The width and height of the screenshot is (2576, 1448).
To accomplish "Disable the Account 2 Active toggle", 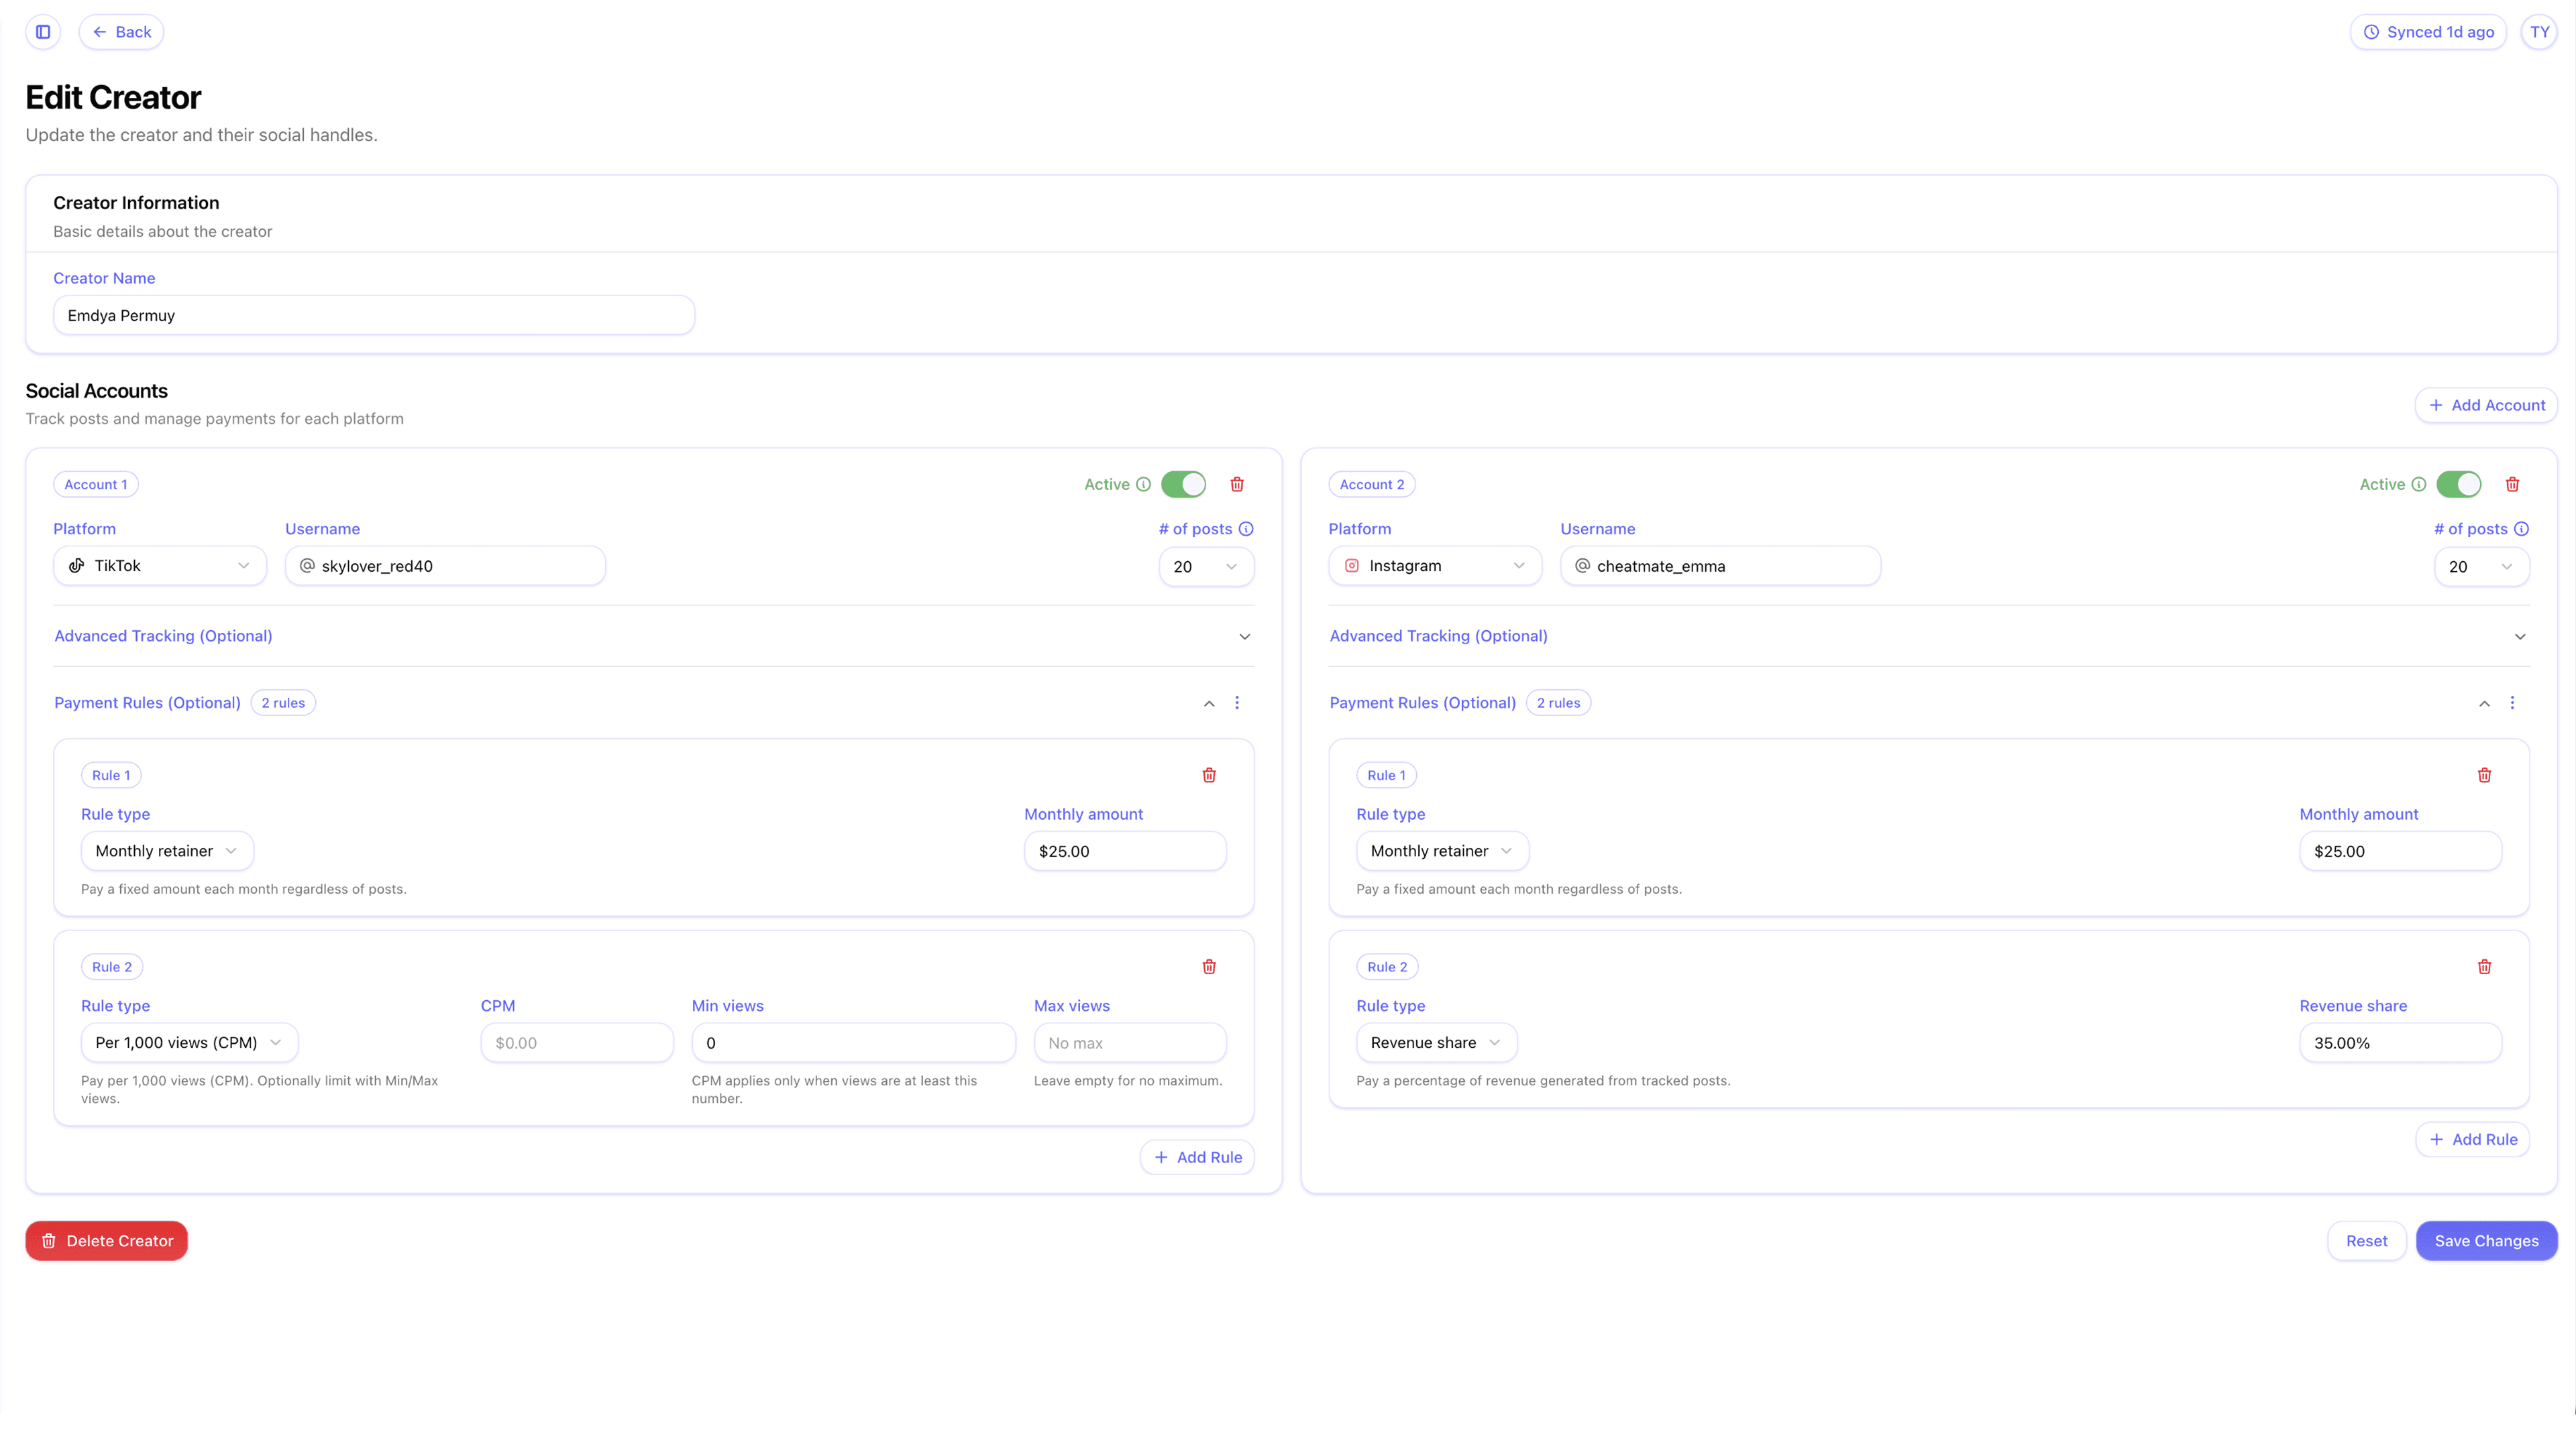I will tap(2458, 485).
